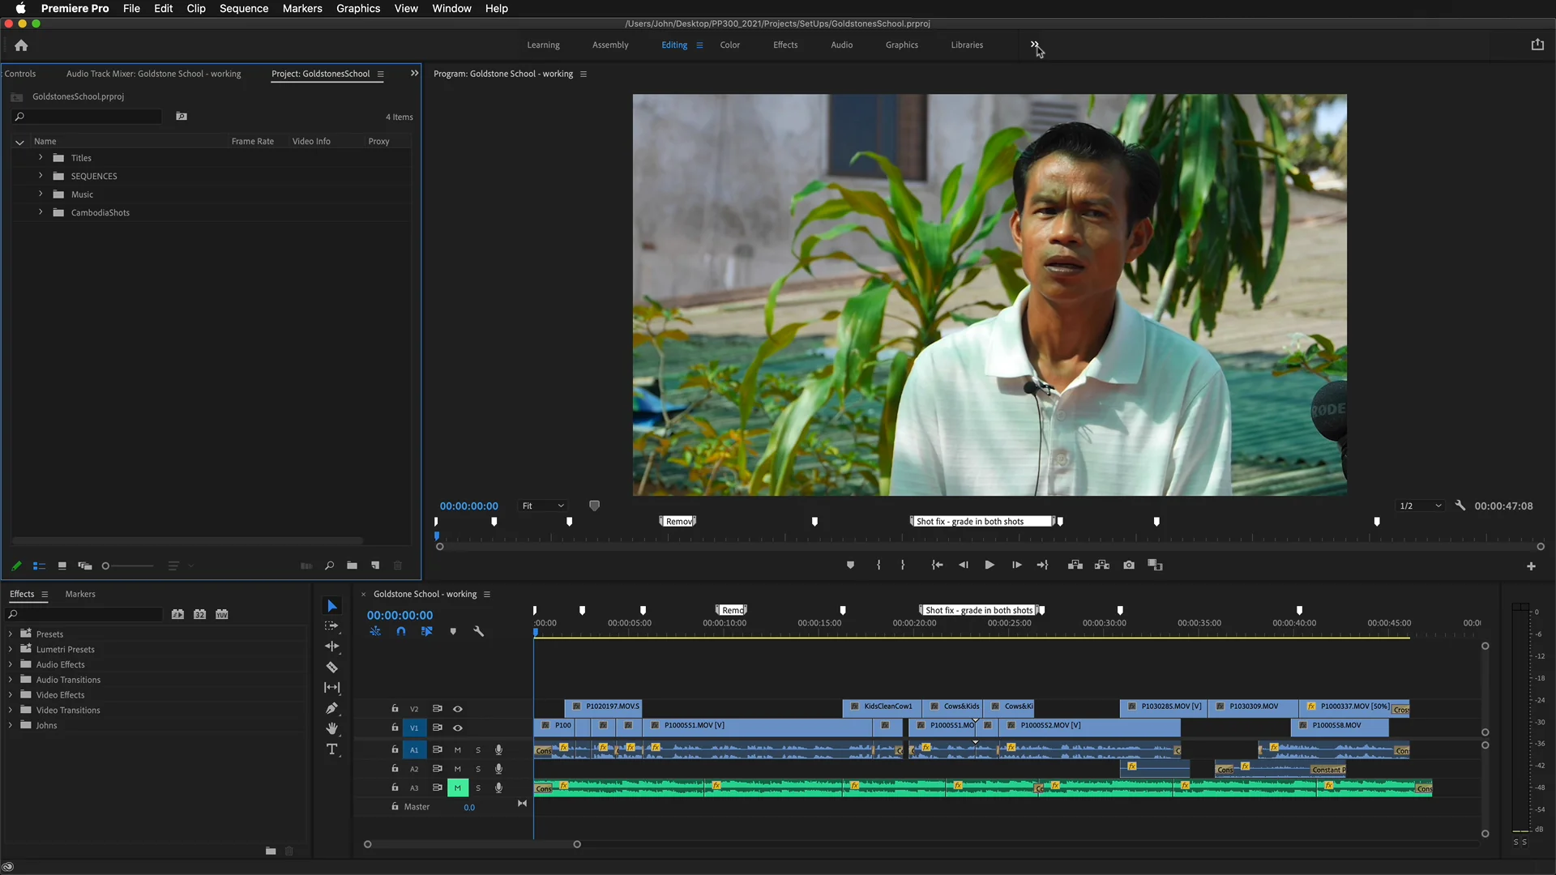1556x875 pixels.
Task: Expand Video Transitions effects folder
Action: [10, 711]
